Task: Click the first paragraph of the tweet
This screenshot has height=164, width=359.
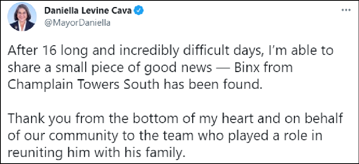Action: pyautogui.click(x=156, y=69)
